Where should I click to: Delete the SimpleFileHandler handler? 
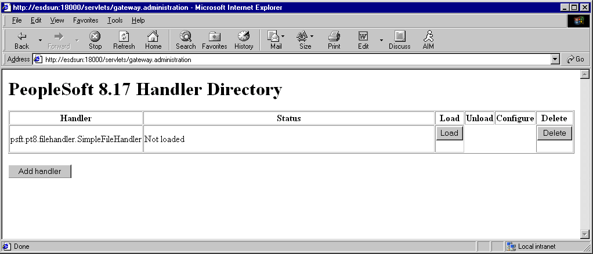click(x=555, y=133)
